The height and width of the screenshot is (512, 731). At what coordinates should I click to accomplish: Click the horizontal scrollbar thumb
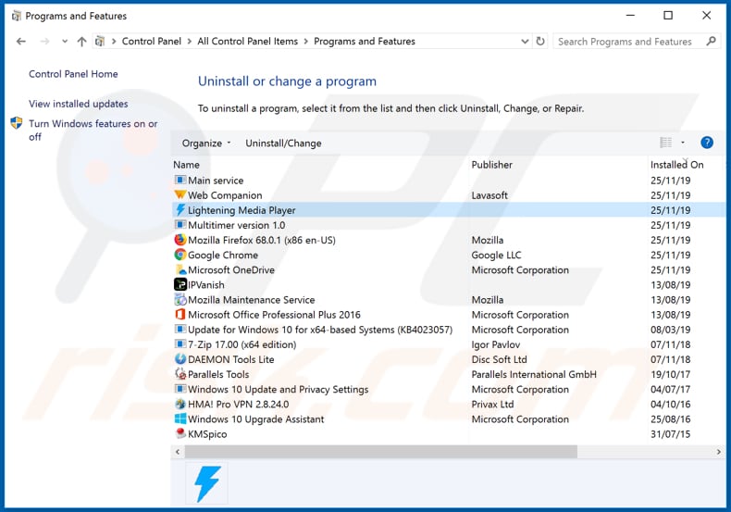(381, 452)
